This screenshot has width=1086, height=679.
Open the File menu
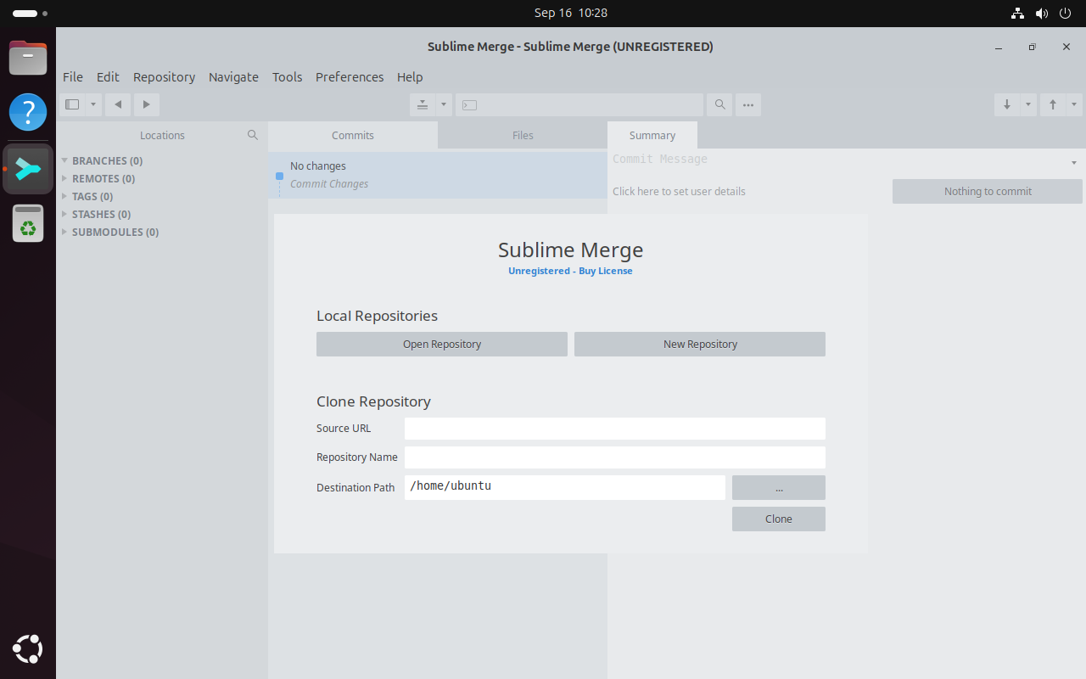[73, 77]
